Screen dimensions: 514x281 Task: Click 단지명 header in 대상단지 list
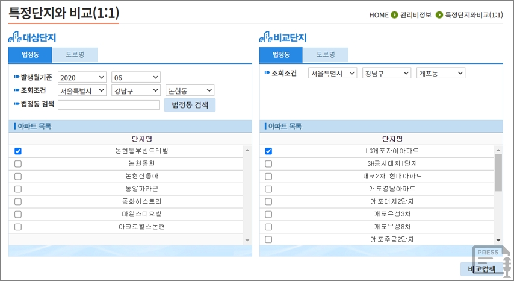(141, 139)
